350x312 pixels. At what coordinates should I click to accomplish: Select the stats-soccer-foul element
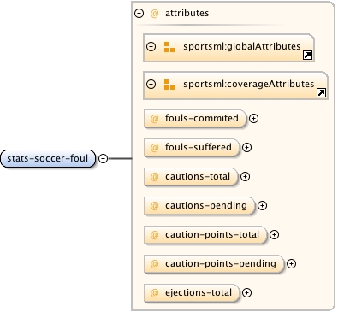[48, 158]
